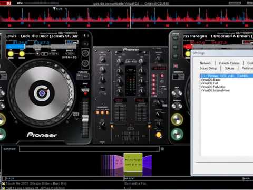
Task: Click the purple album cover right of center
Action: tap(147, 163)
